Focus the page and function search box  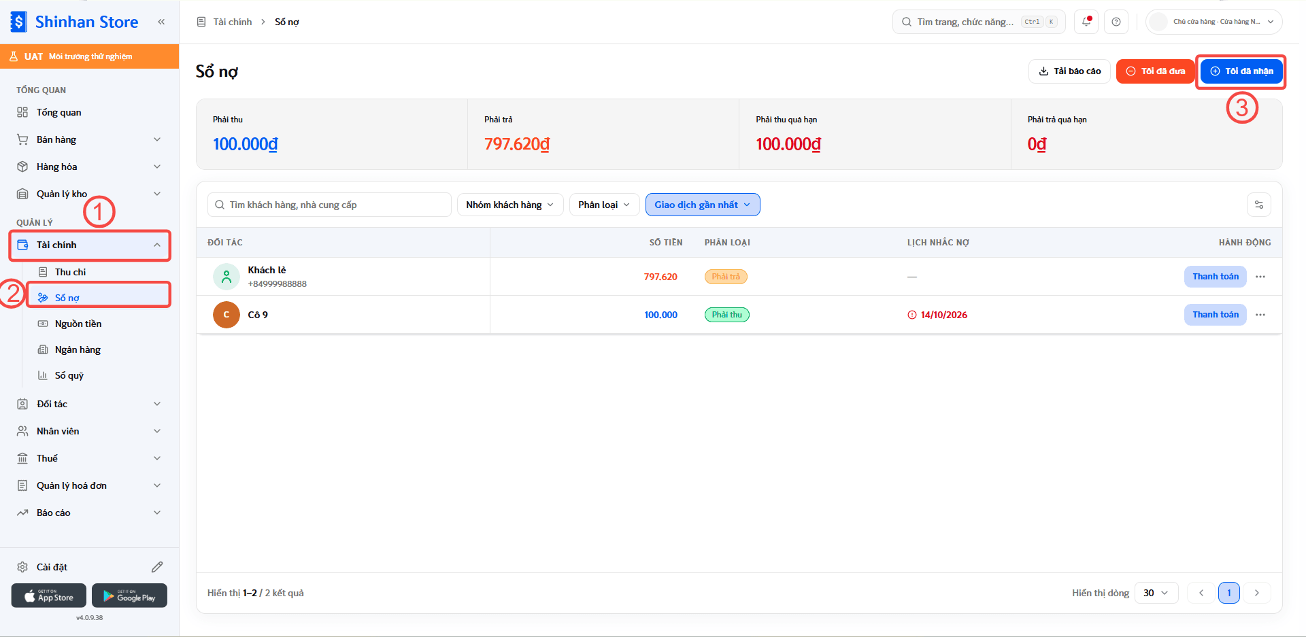[980, 22]
